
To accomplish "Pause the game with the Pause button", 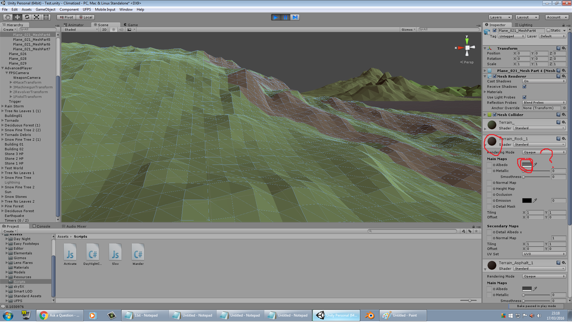I will coord(285,17).
